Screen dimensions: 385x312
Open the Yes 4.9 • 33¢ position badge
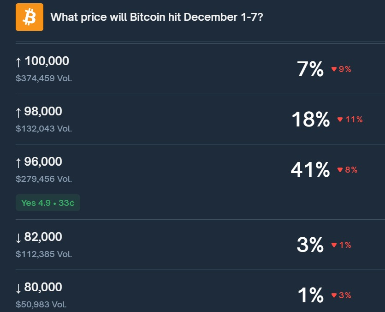[x=48, y=203]
